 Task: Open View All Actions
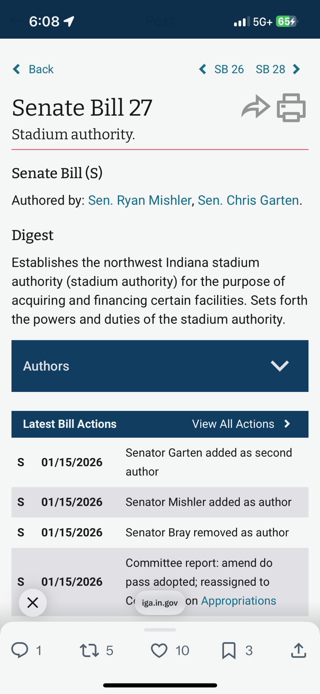tap(241, 424)
